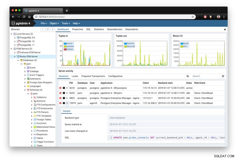Switch to the Dependencies tab

coord(115,29)
